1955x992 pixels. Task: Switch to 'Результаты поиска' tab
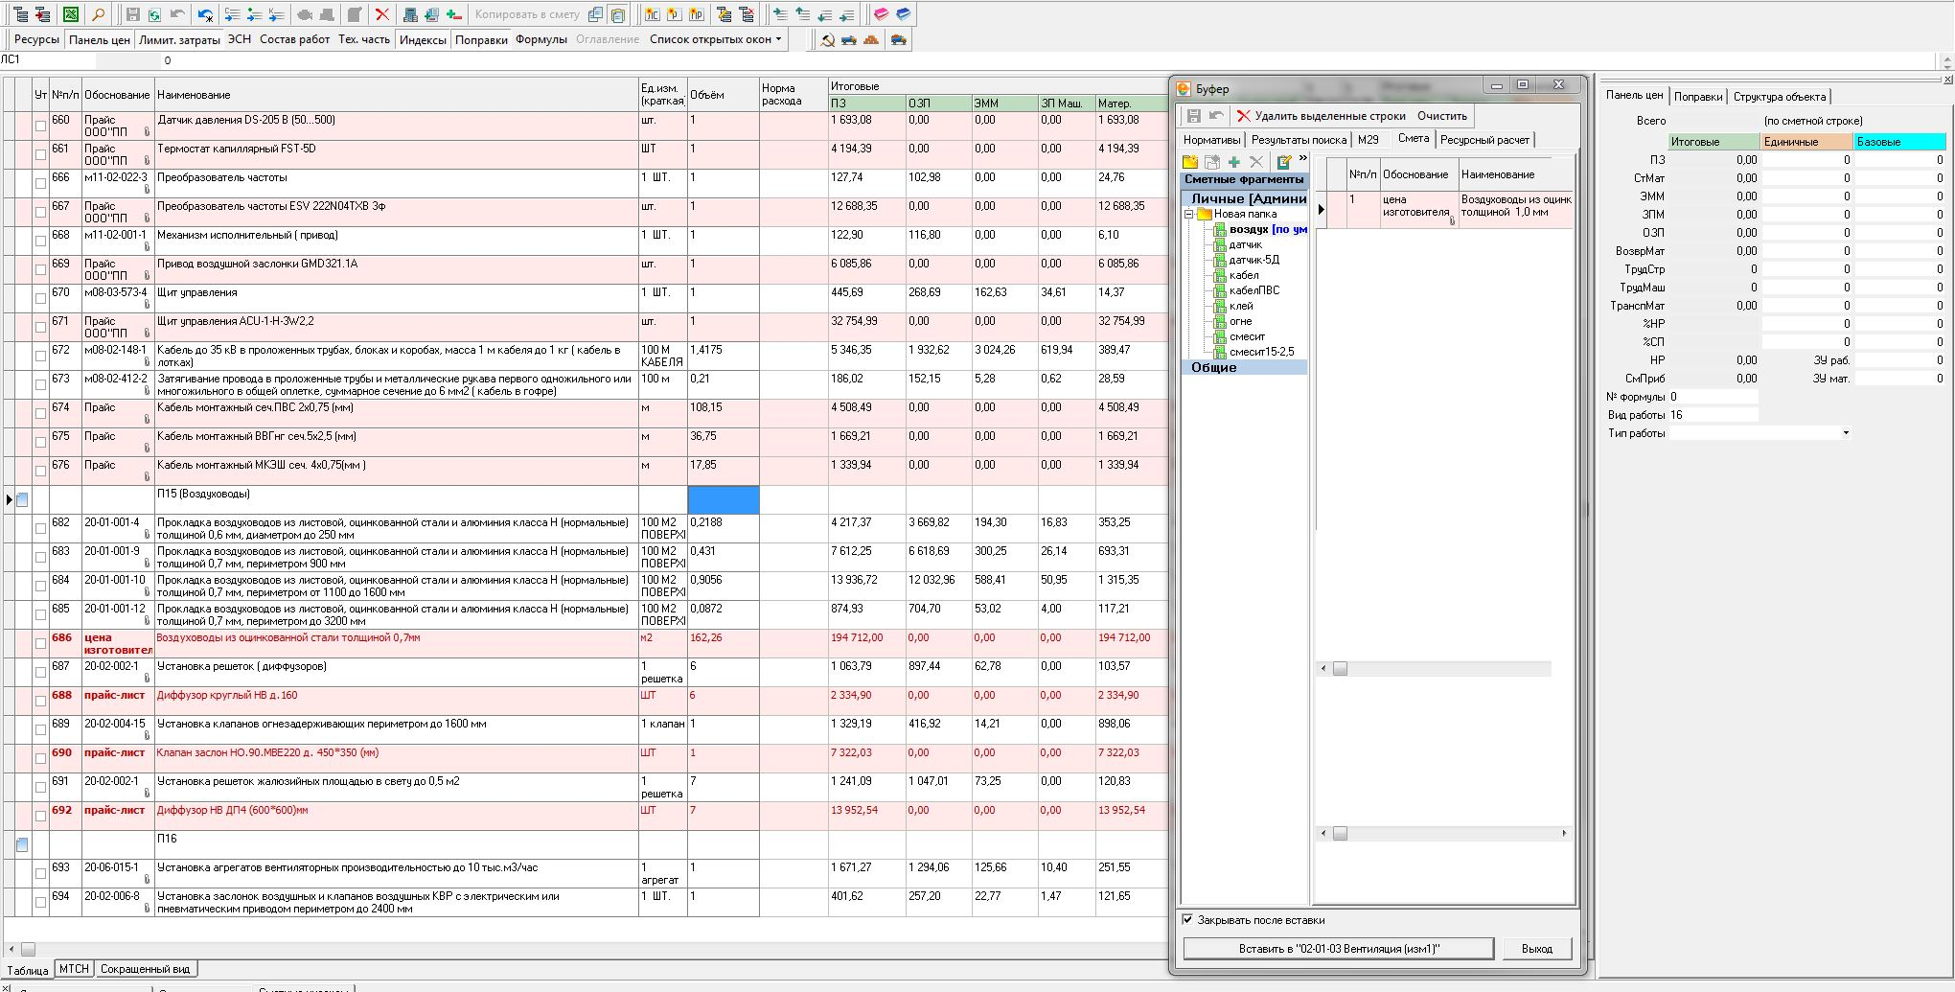[1299, 140]
